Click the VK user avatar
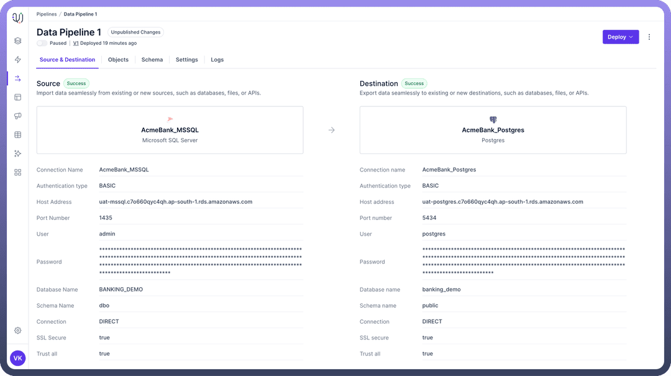Screen dimensions: 671x376 pos(18,358)
